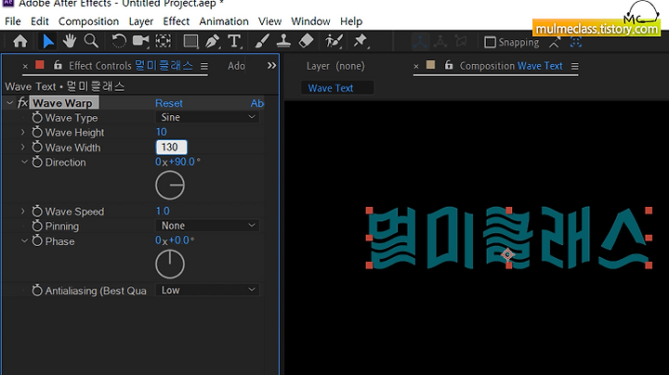The height and width of the screenshot is (375, 669).
Task: Open the Wave Type Sine dropdown
Action: (207, 117)
